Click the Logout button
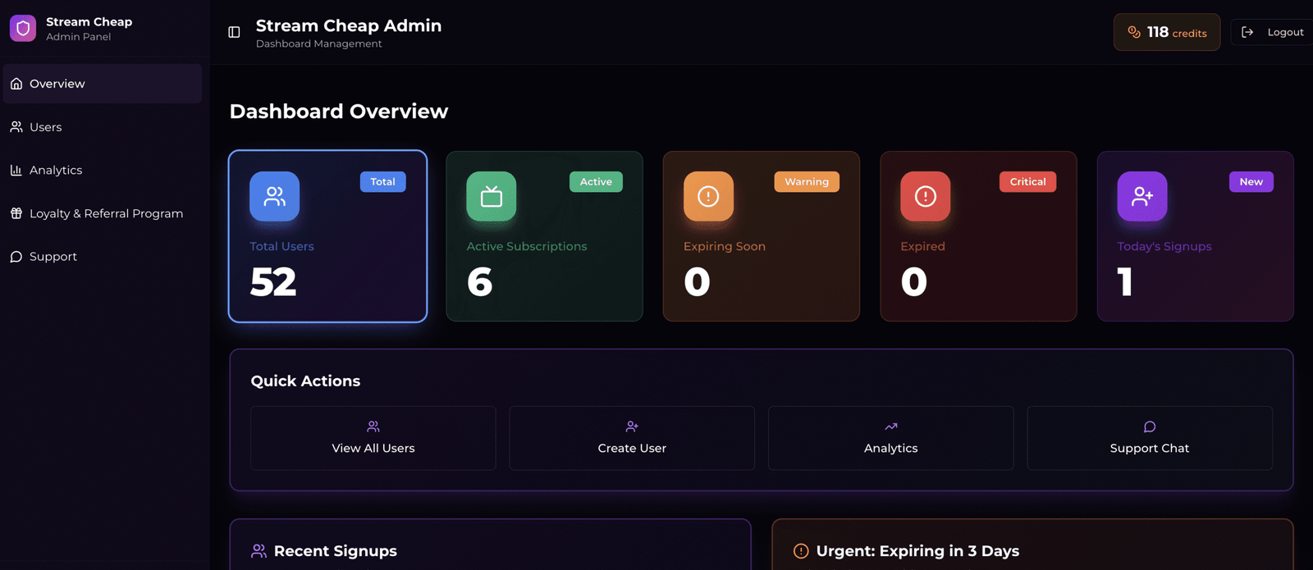 click(x=1272, y=32)
